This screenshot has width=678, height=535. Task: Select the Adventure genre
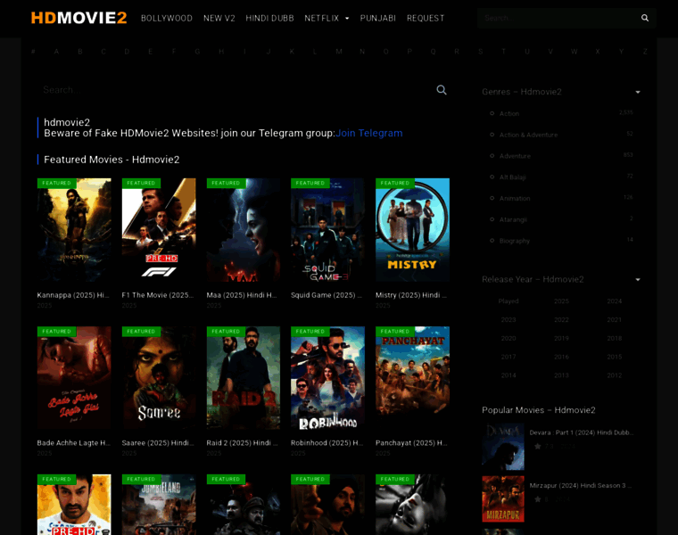coord(515,156)
